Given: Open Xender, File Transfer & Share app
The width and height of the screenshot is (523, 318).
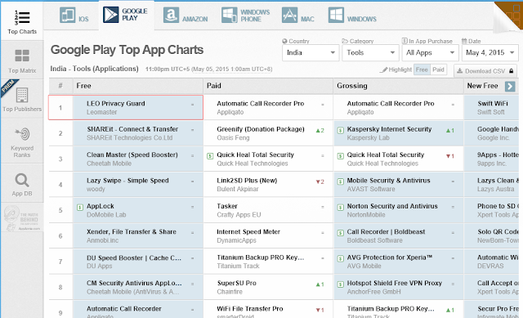Looking at the screenshot, I should click(132, 231).
